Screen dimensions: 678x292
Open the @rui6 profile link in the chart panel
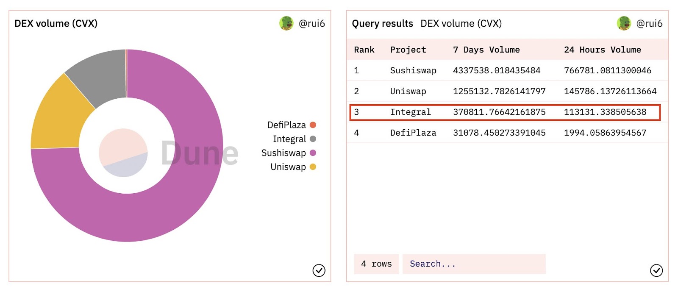tap(312, 24)
